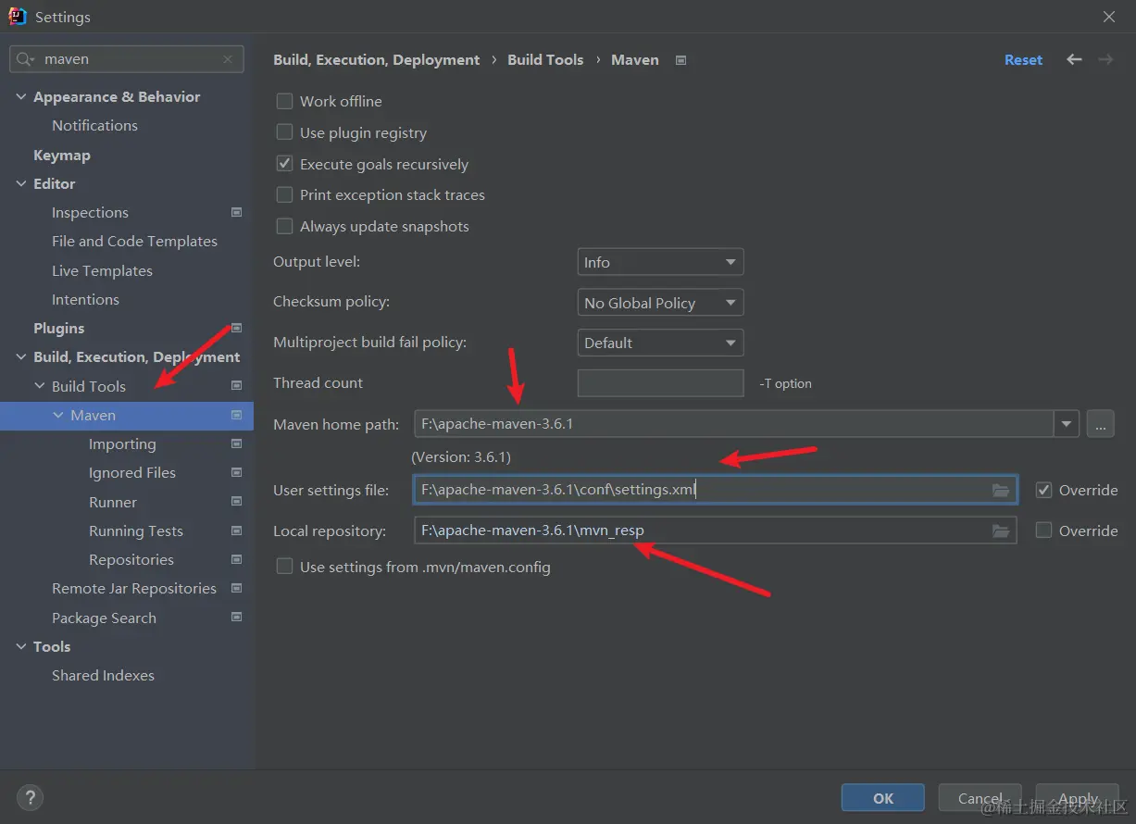Image resolution: width=1136 pixels, height=824 pixels.
Task: Enable the Work offline checkbox
Action: (x=285, y=101)
